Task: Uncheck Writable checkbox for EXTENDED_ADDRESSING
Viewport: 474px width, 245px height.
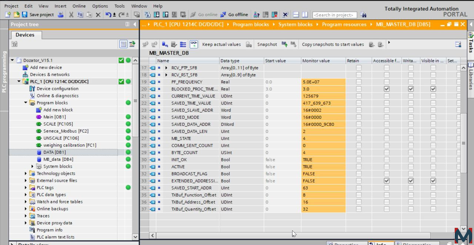Action: tap(411, 181)
